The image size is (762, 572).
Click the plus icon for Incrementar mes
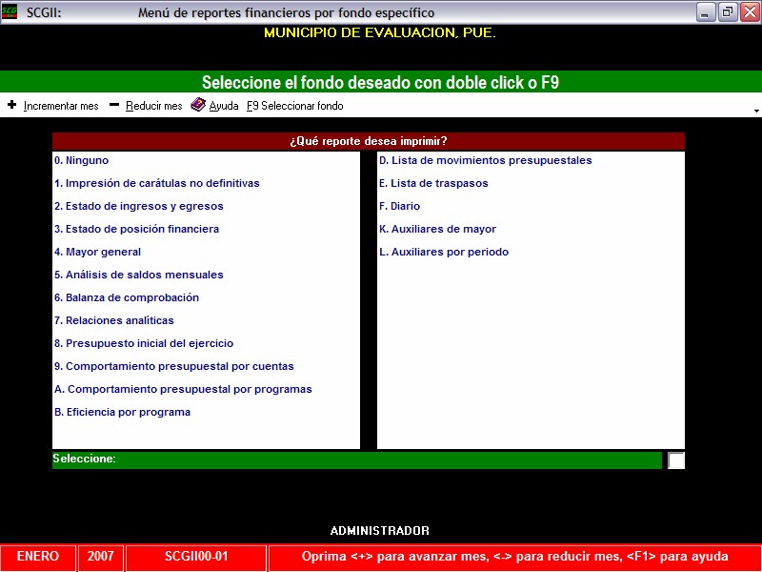click(12, 105)
